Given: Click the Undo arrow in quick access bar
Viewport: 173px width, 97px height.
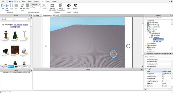Looking at the screenshot, I should click(10, 1).
